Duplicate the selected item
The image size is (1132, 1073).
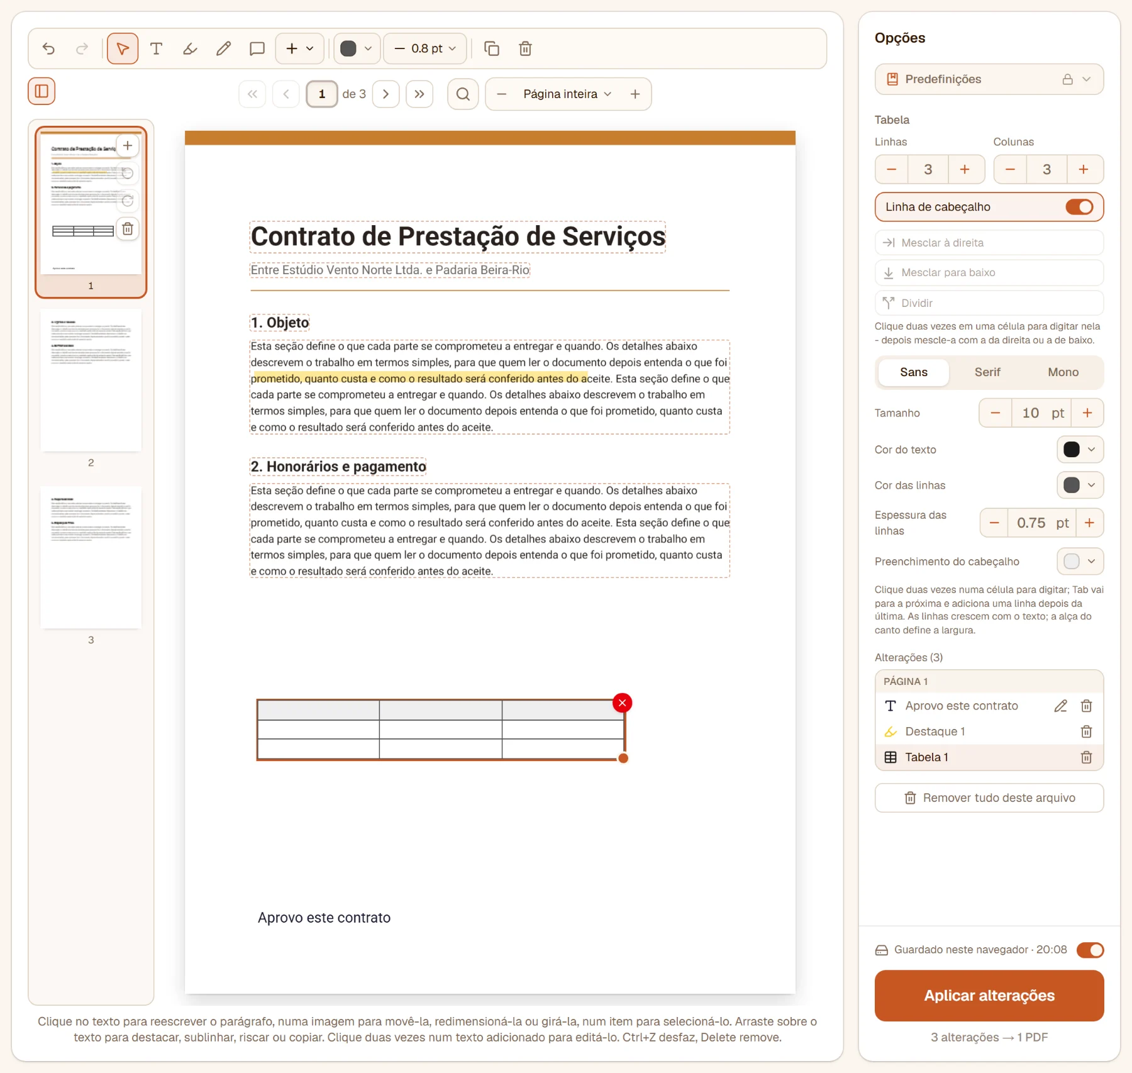(492, 48)
